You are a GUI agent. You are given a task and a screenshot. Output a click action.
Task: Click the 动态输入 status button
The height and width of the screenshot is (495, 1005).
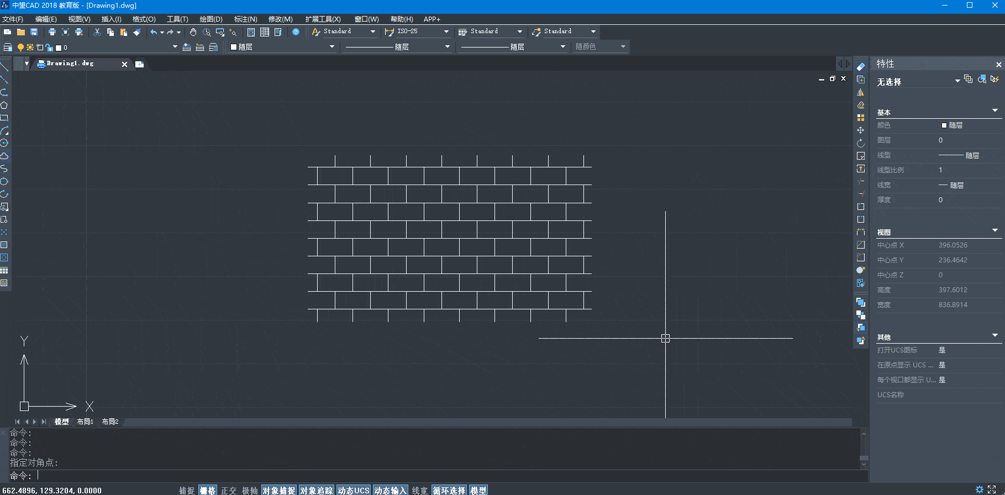(390, 490)
